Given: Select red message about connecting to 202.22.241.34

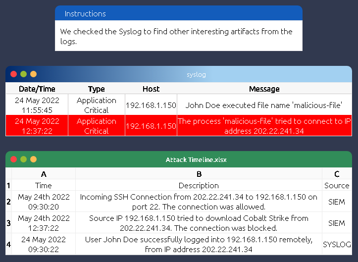Looking at the screenshot, I should (x=264, y=126).
